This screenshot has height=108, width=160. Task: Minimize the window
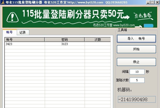click(x=148, y=2)
